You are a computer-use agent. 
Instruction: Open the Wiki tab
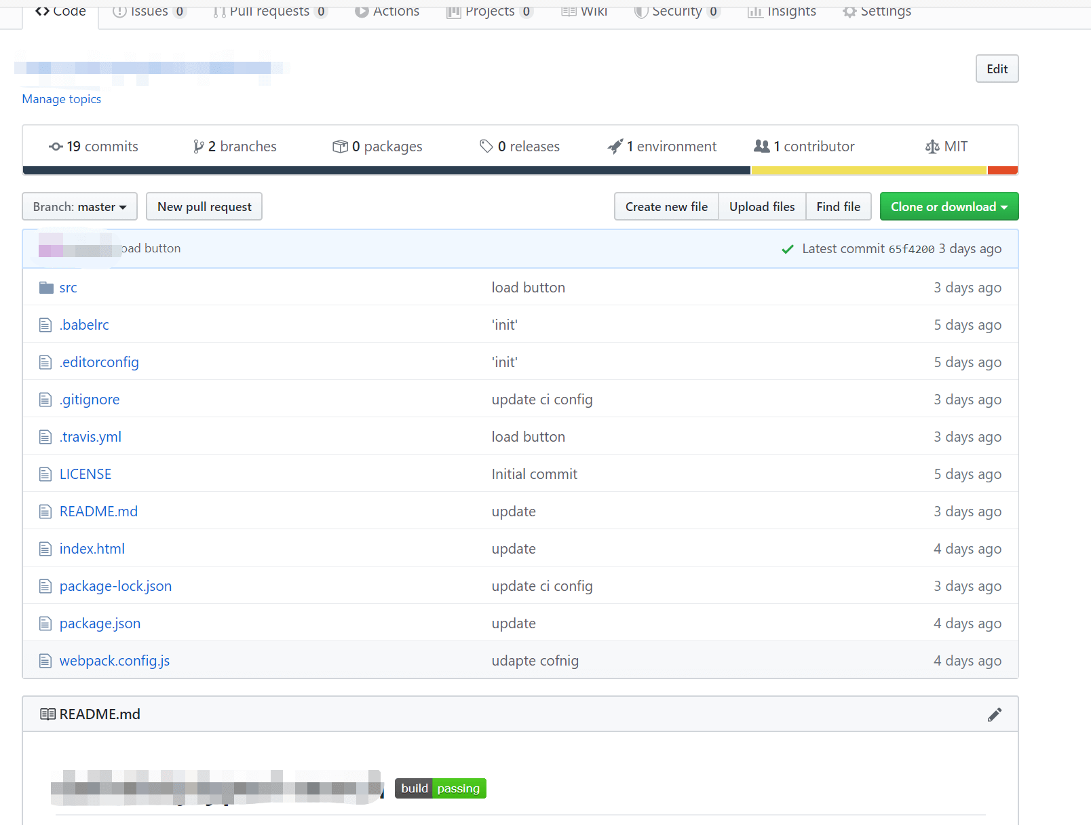(584, 12)
